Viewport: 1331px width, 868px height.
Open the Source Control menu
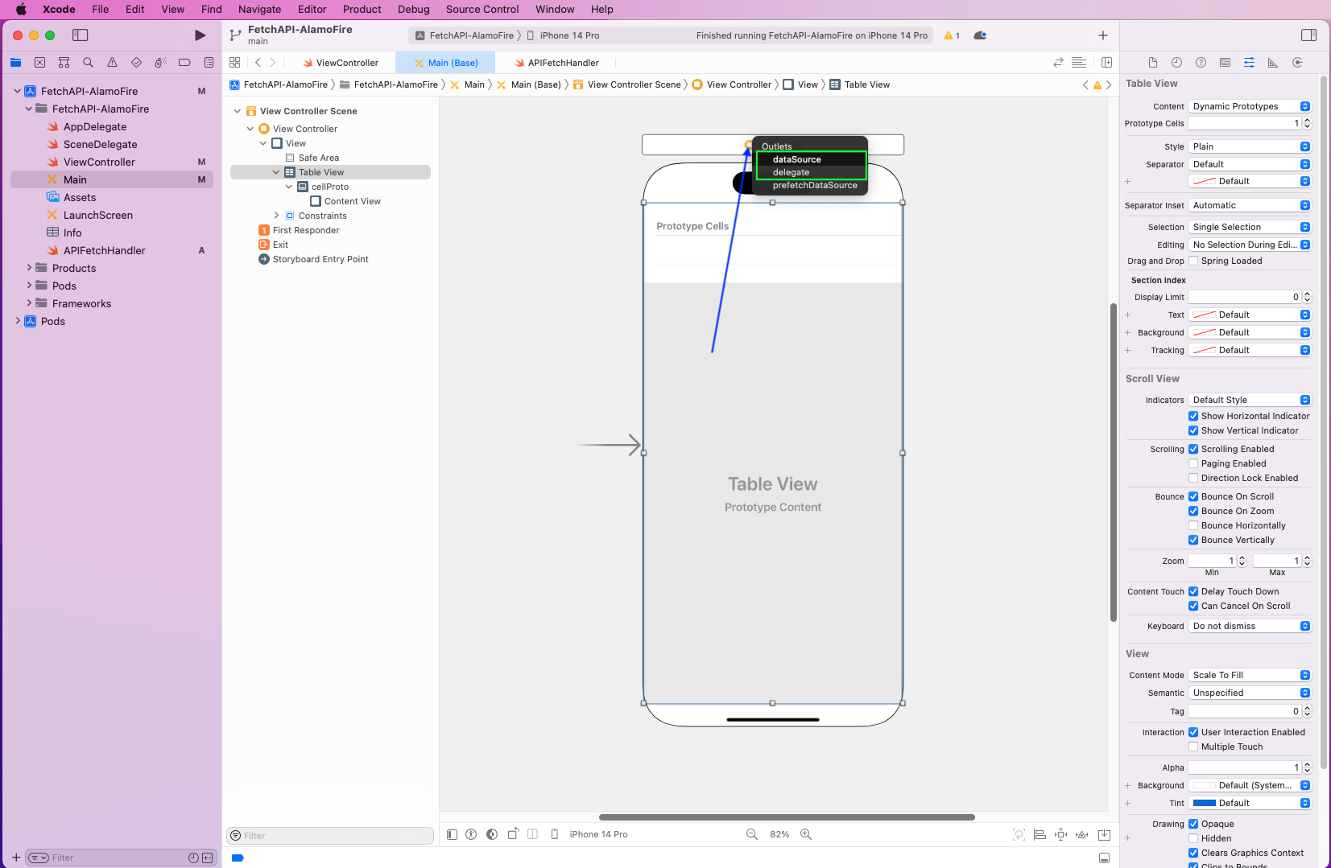pos(482,10)
